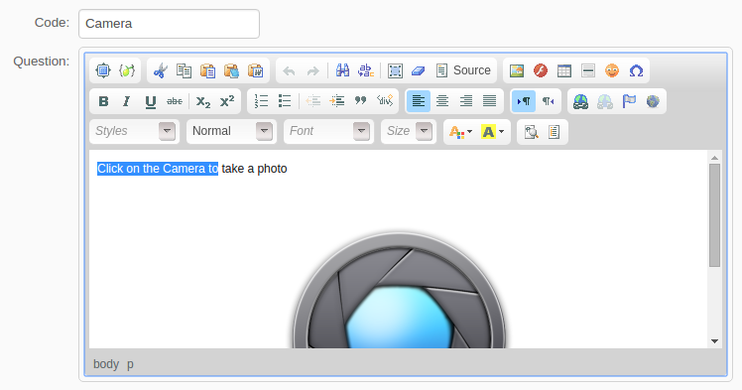Open the Find binoculars tool
The width and height of the screenshot is (742, 390).
click(x=342, y=70)
